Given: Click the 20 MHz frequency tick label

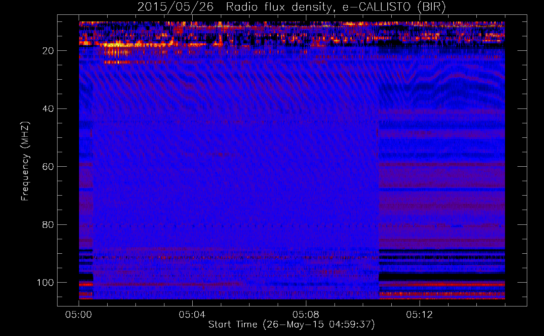Looking at the screenshot, I should click(48, 51).
